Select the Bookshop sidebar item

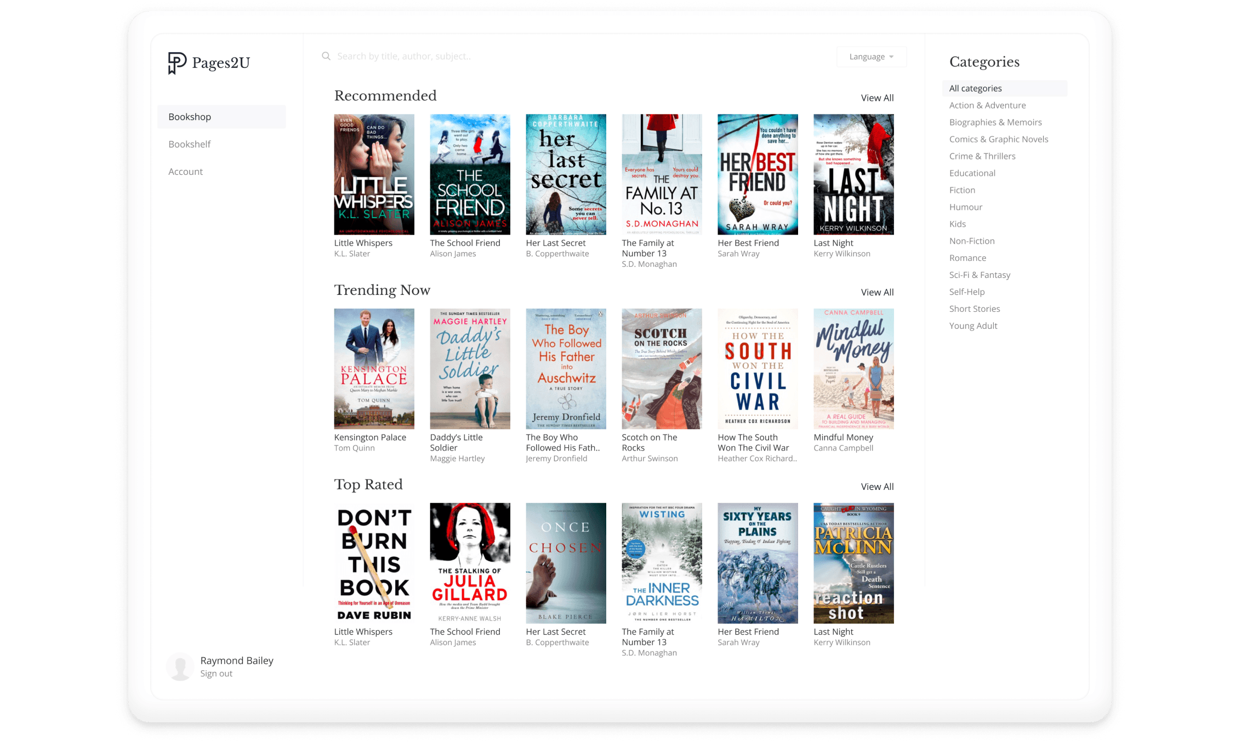point(190,117)
